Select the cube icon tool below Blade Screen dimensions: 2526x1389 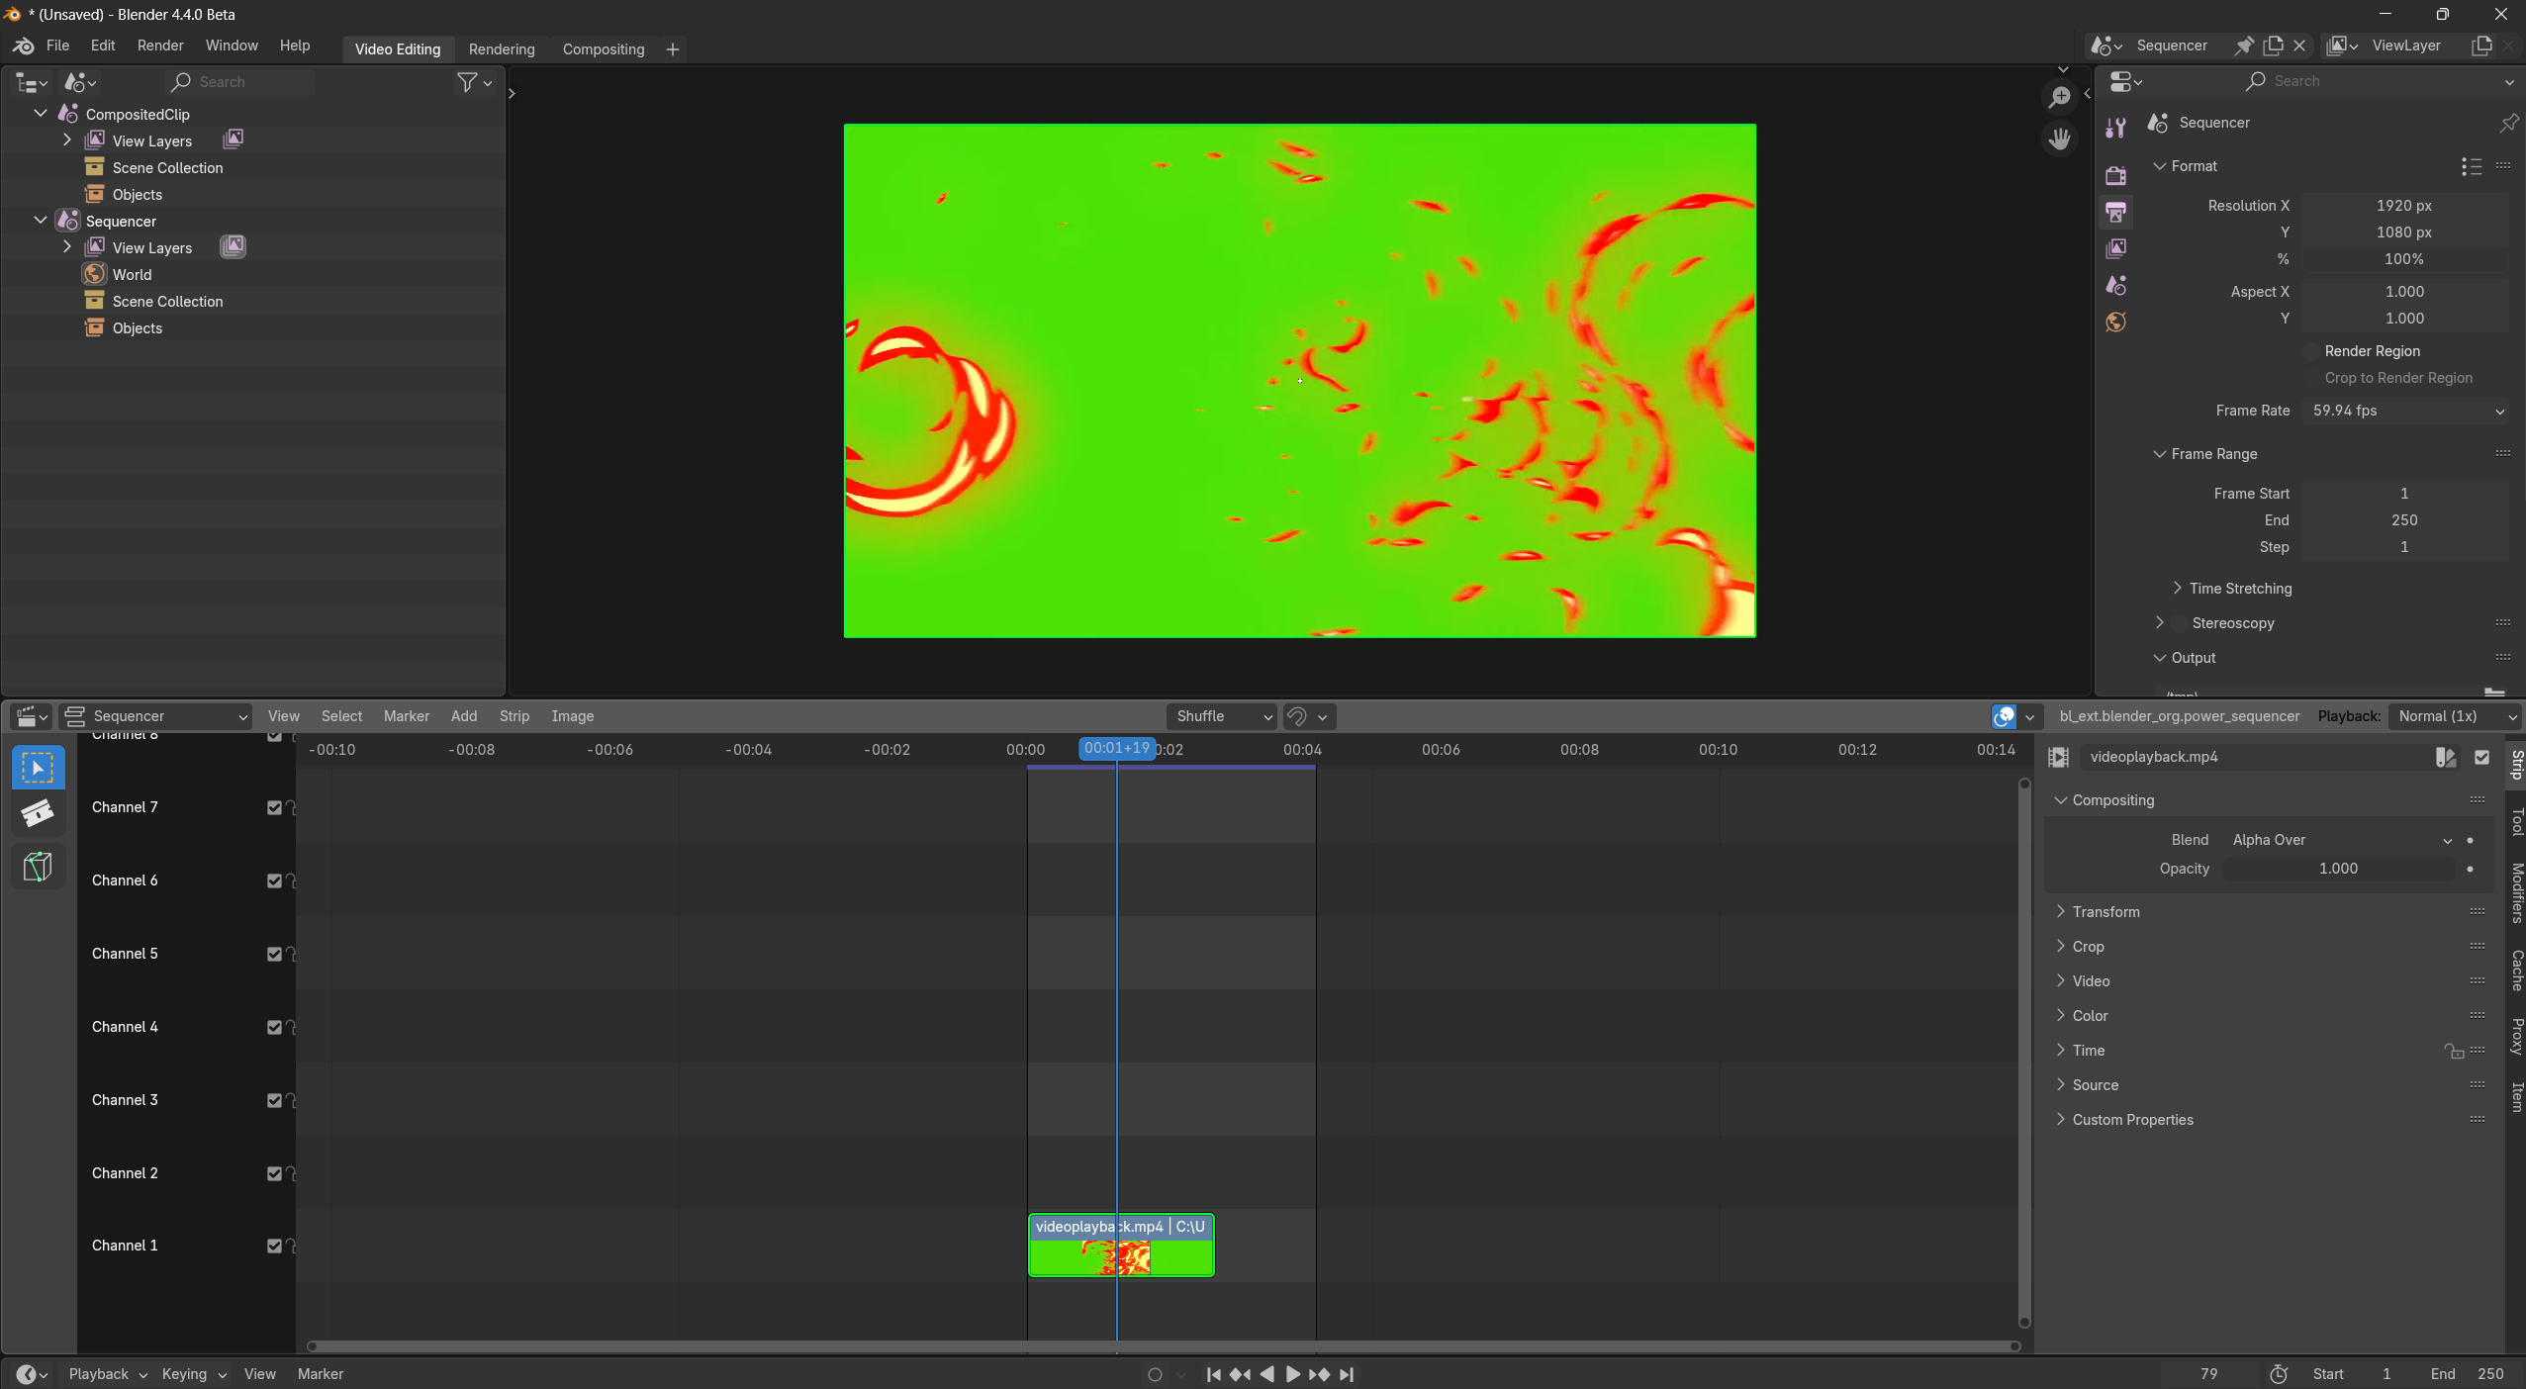pyautogui.click(x=38, y=867)
